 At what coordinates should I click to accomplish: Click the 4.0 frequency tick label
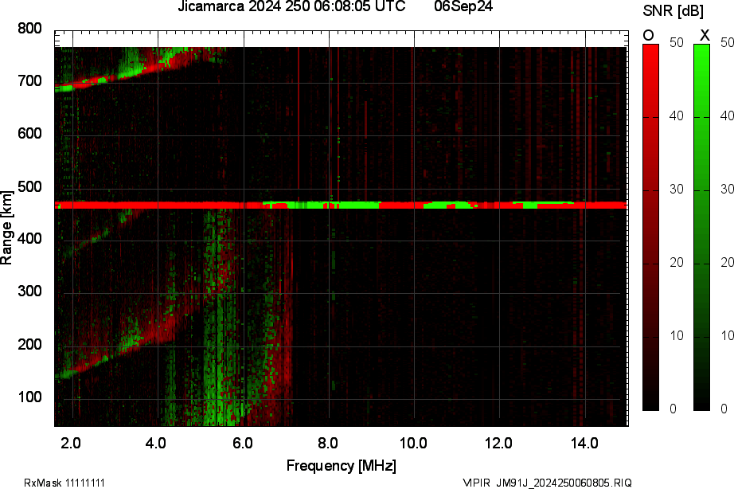(x=156, y=443)
